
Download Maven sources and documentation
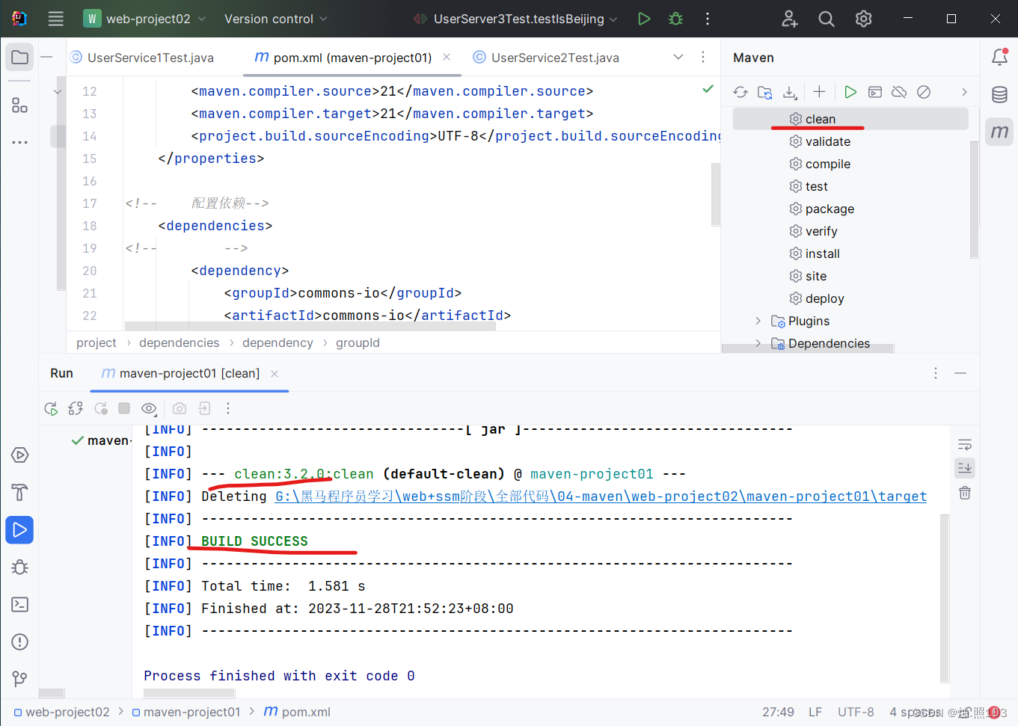point(790,91)
